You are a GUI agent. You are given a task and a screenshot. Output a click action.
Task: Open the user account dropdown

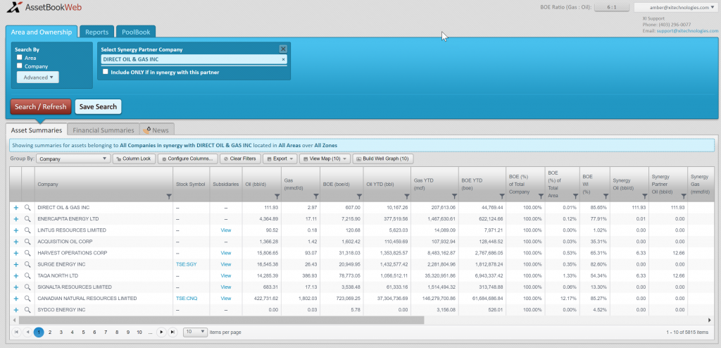click(675, 7)
